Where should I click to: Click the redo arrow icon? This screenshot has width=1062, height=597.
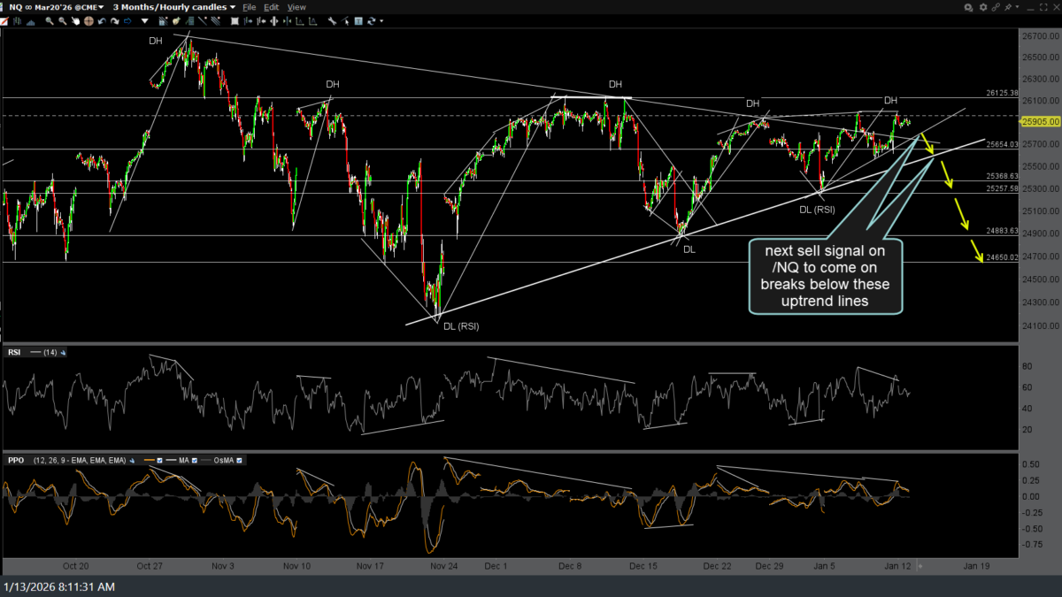115,20
